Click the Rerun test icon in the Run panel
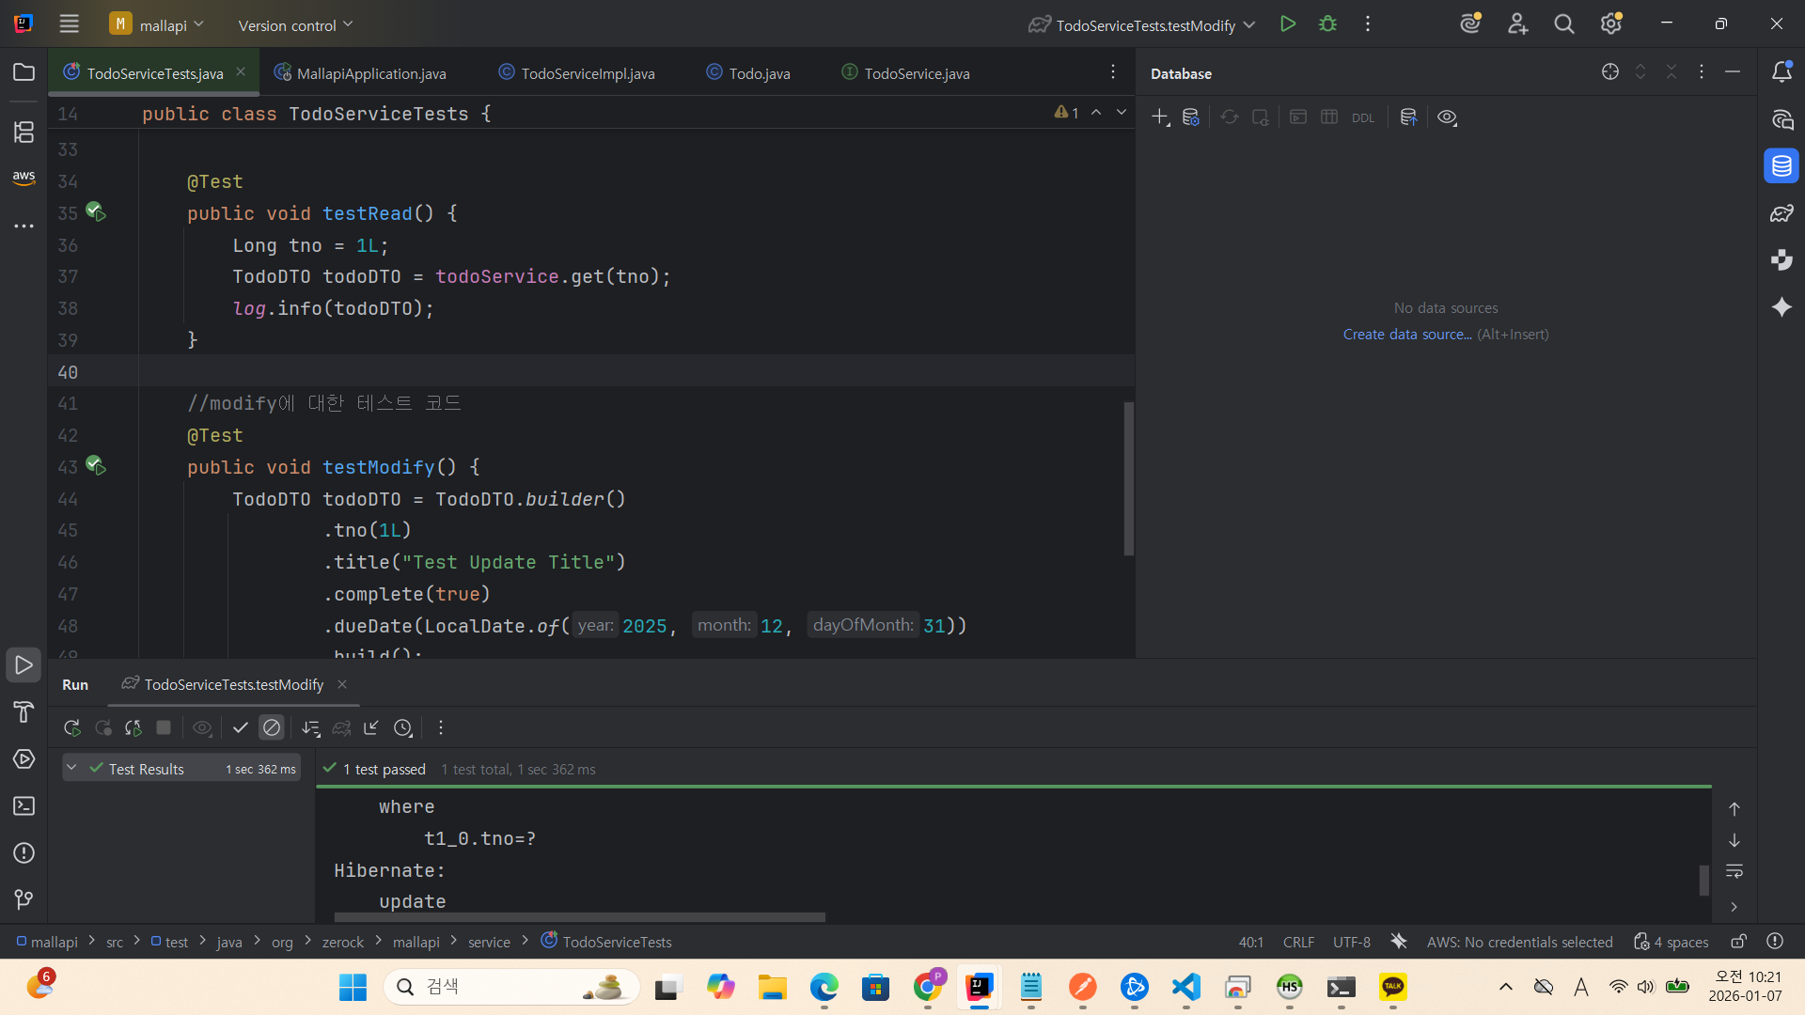The height and width of the screenshot is (1015, 1805). pos(71,727)
